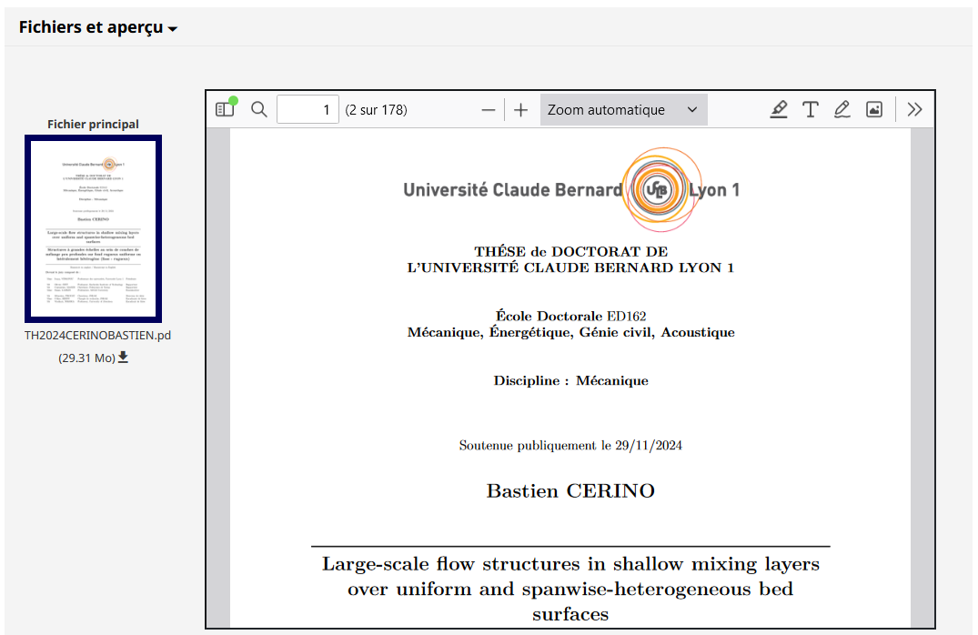Click 'Soutenue publiquement le 29/11/2024' text

(570, 446)
